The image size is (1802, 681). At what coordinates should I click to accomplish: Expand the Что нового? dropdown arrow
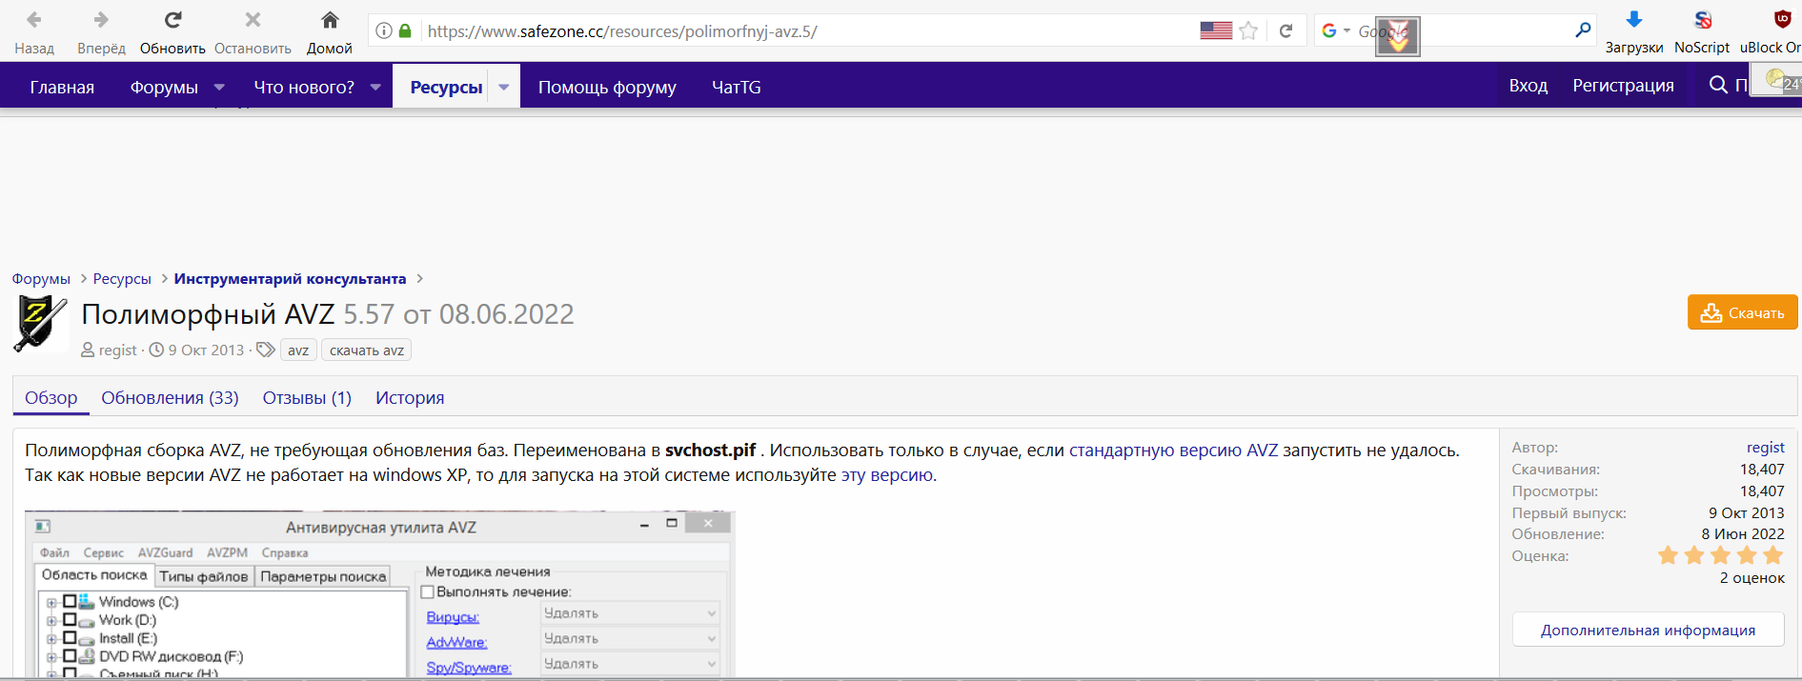375,87
